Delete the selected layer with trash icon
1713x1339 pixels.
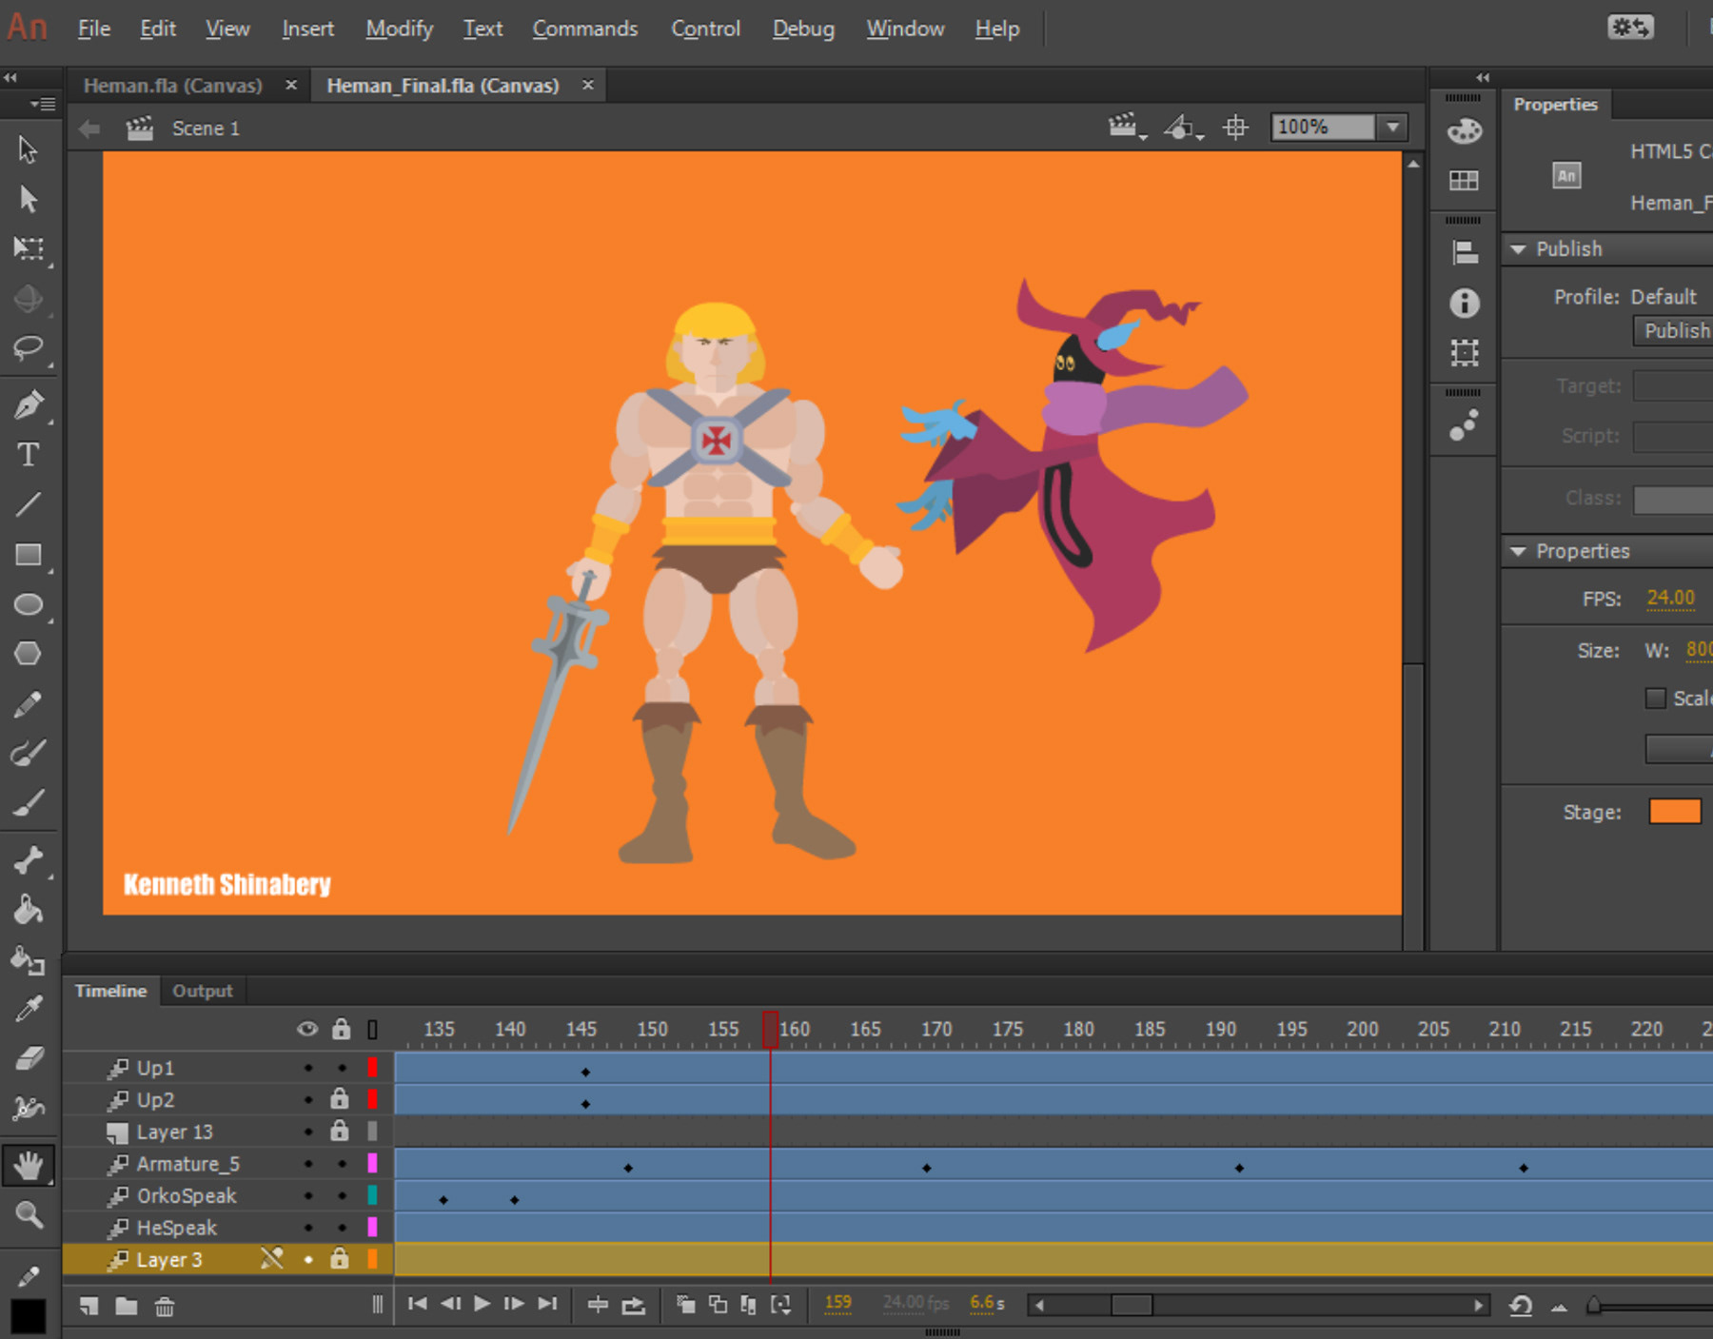click(165, 1307)
